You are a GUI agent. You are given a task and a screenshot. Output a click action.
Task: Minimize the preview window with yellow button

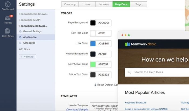point(126,35)
